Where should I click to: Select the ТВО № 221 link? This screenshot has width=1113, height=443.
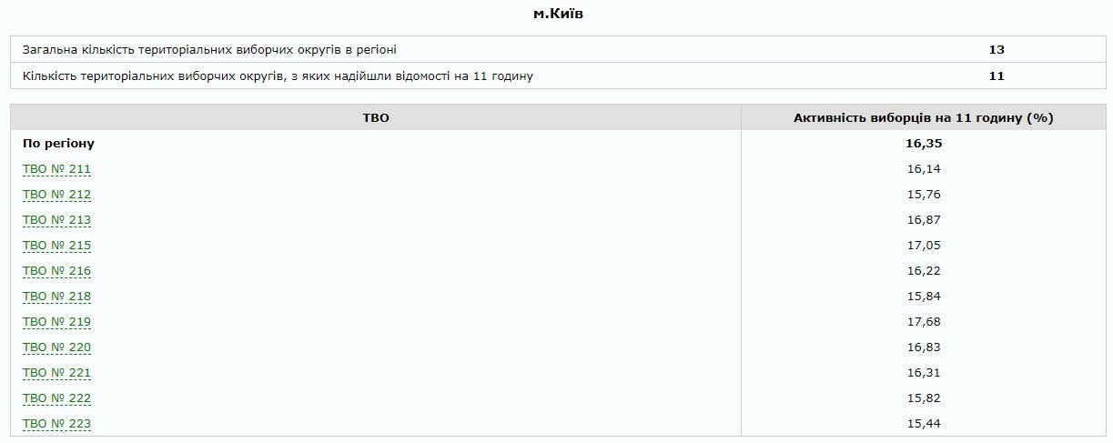coord(56,373)
